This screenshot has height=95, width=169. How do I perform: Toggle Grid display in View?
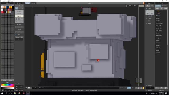(21, 88)
